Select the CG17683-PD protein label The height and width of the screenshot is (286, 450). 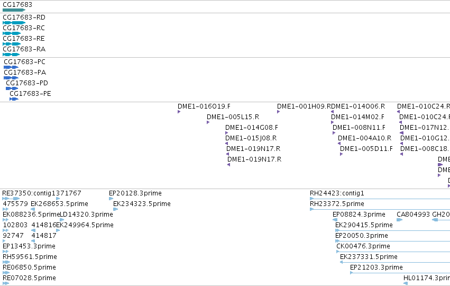27,83
